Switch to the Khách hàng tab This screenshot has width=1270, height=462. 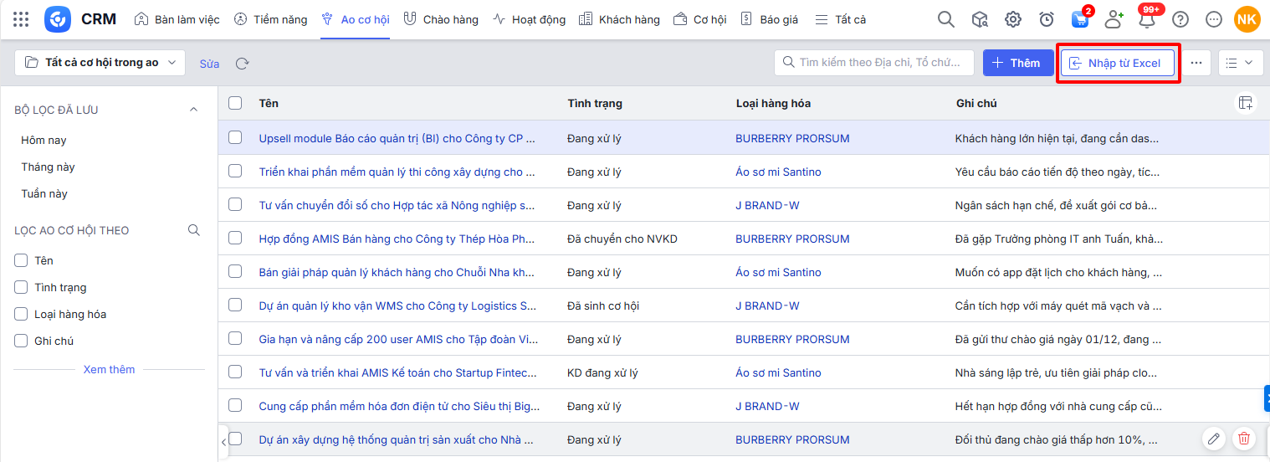click(x=618, y=19)
